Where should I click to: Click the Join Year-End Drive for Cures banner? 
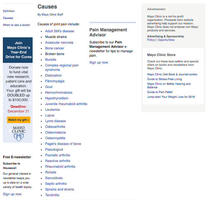[x=18, y=50]
